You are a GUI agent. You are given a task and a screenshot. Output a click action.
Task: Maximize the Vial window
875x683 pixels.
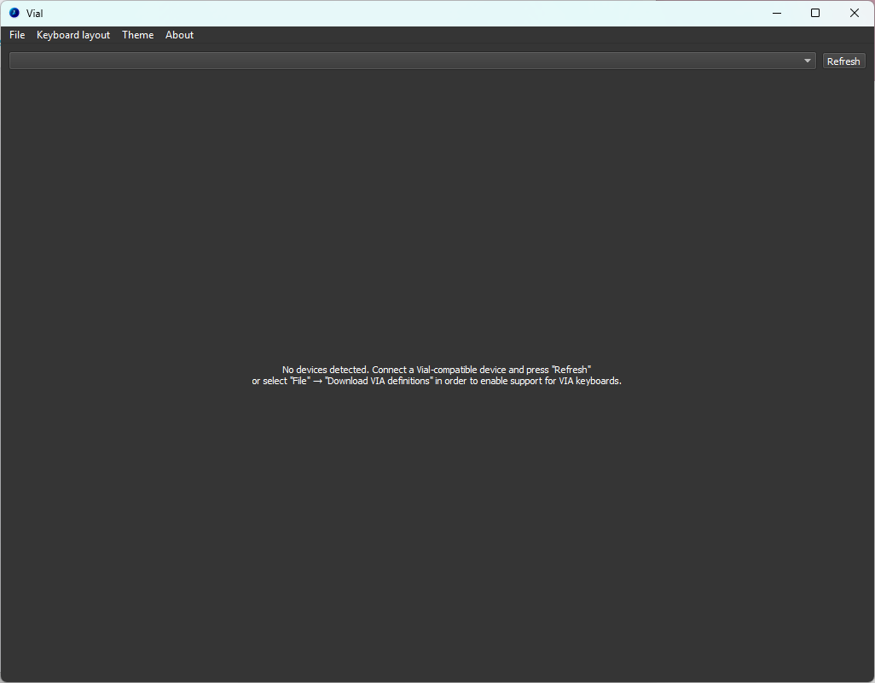[x=815, y=13]
